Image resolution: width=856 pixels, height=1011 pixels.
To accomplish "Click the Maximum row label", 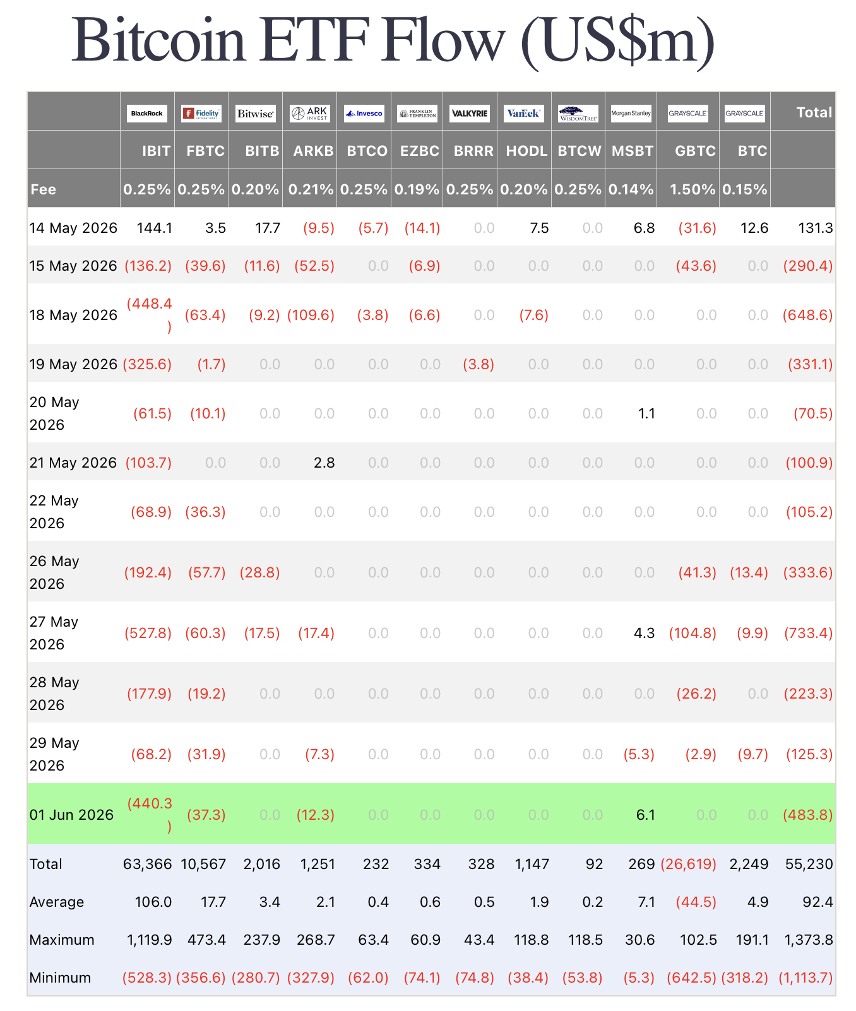I will coord(62,940).
